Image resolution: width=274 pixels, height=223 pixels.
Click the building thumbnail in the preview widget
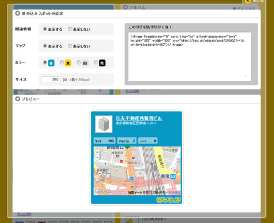tap(104, 124)
